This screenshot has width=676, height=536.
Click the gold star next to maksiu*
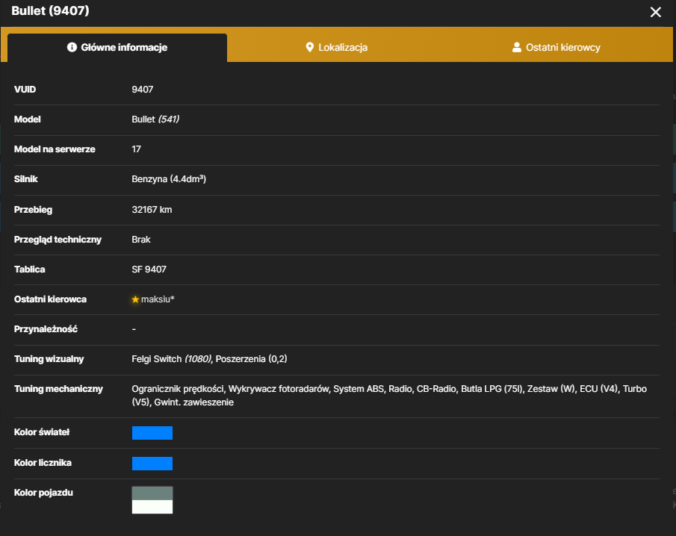tap(135, 299)
